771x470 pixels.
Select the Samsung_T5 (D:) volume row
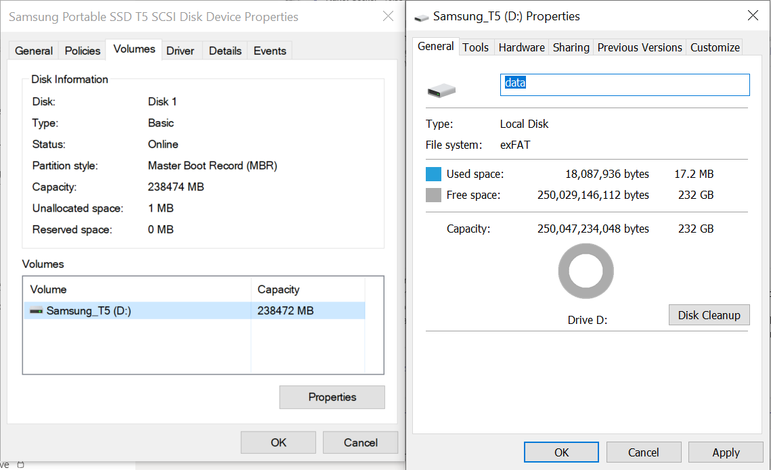(x=194, y=310)
